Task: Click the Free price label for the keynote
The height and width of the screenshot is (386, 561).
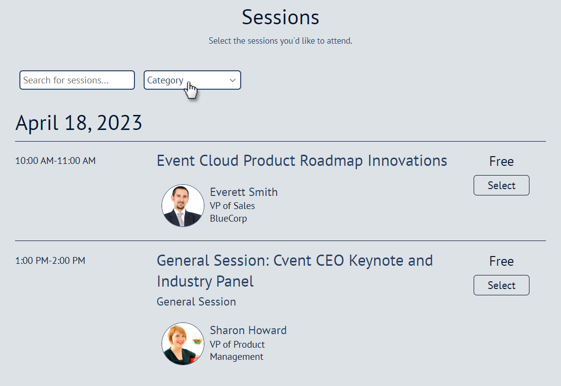Action: [x=501, y=261]
